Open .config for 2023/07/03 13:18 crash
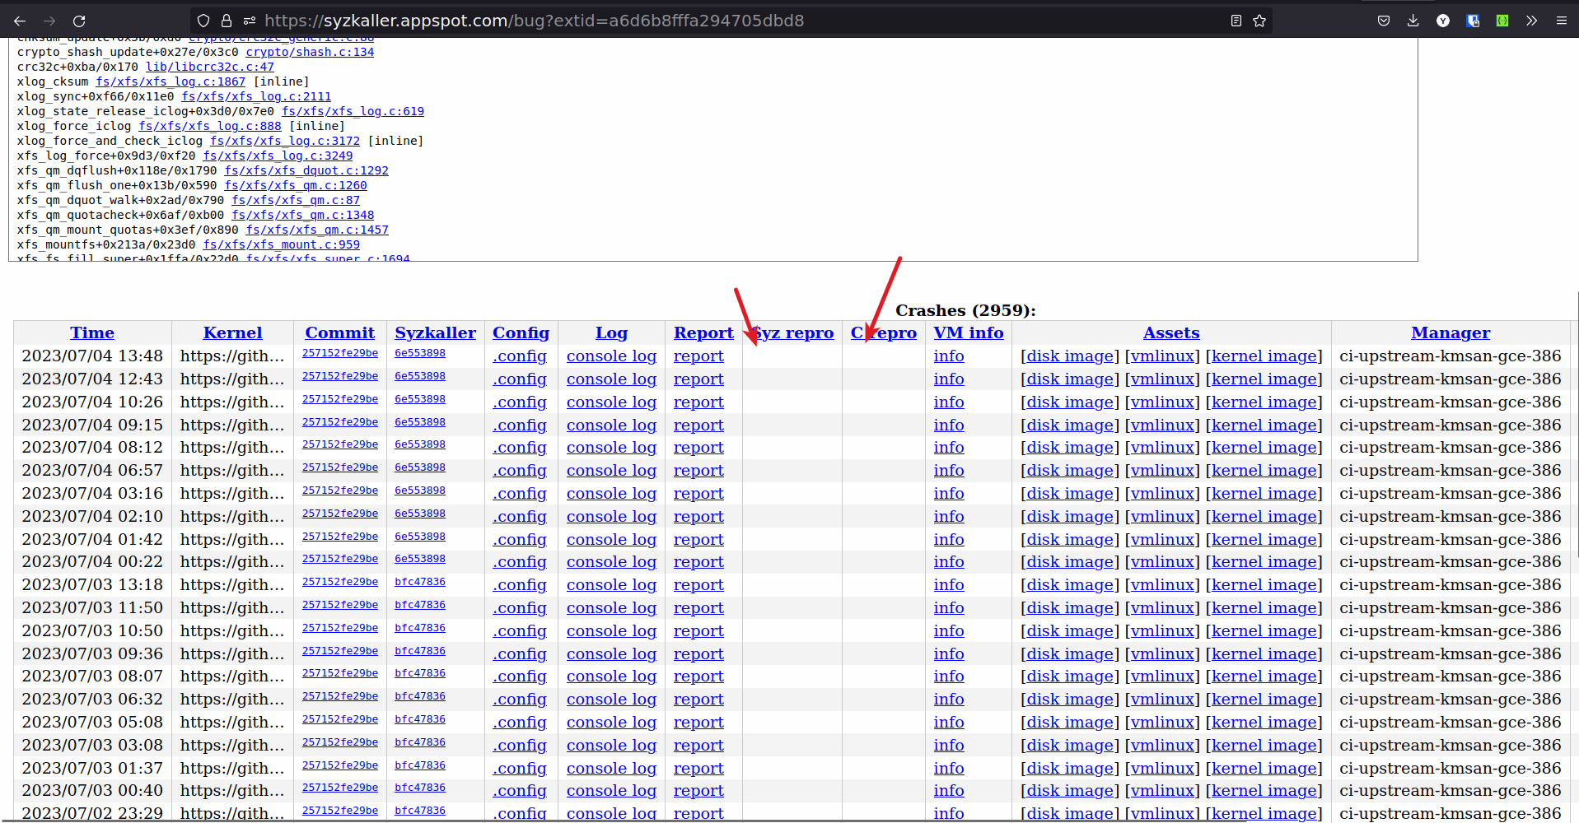Screen dimensions: 1579x823 (520, 585)
